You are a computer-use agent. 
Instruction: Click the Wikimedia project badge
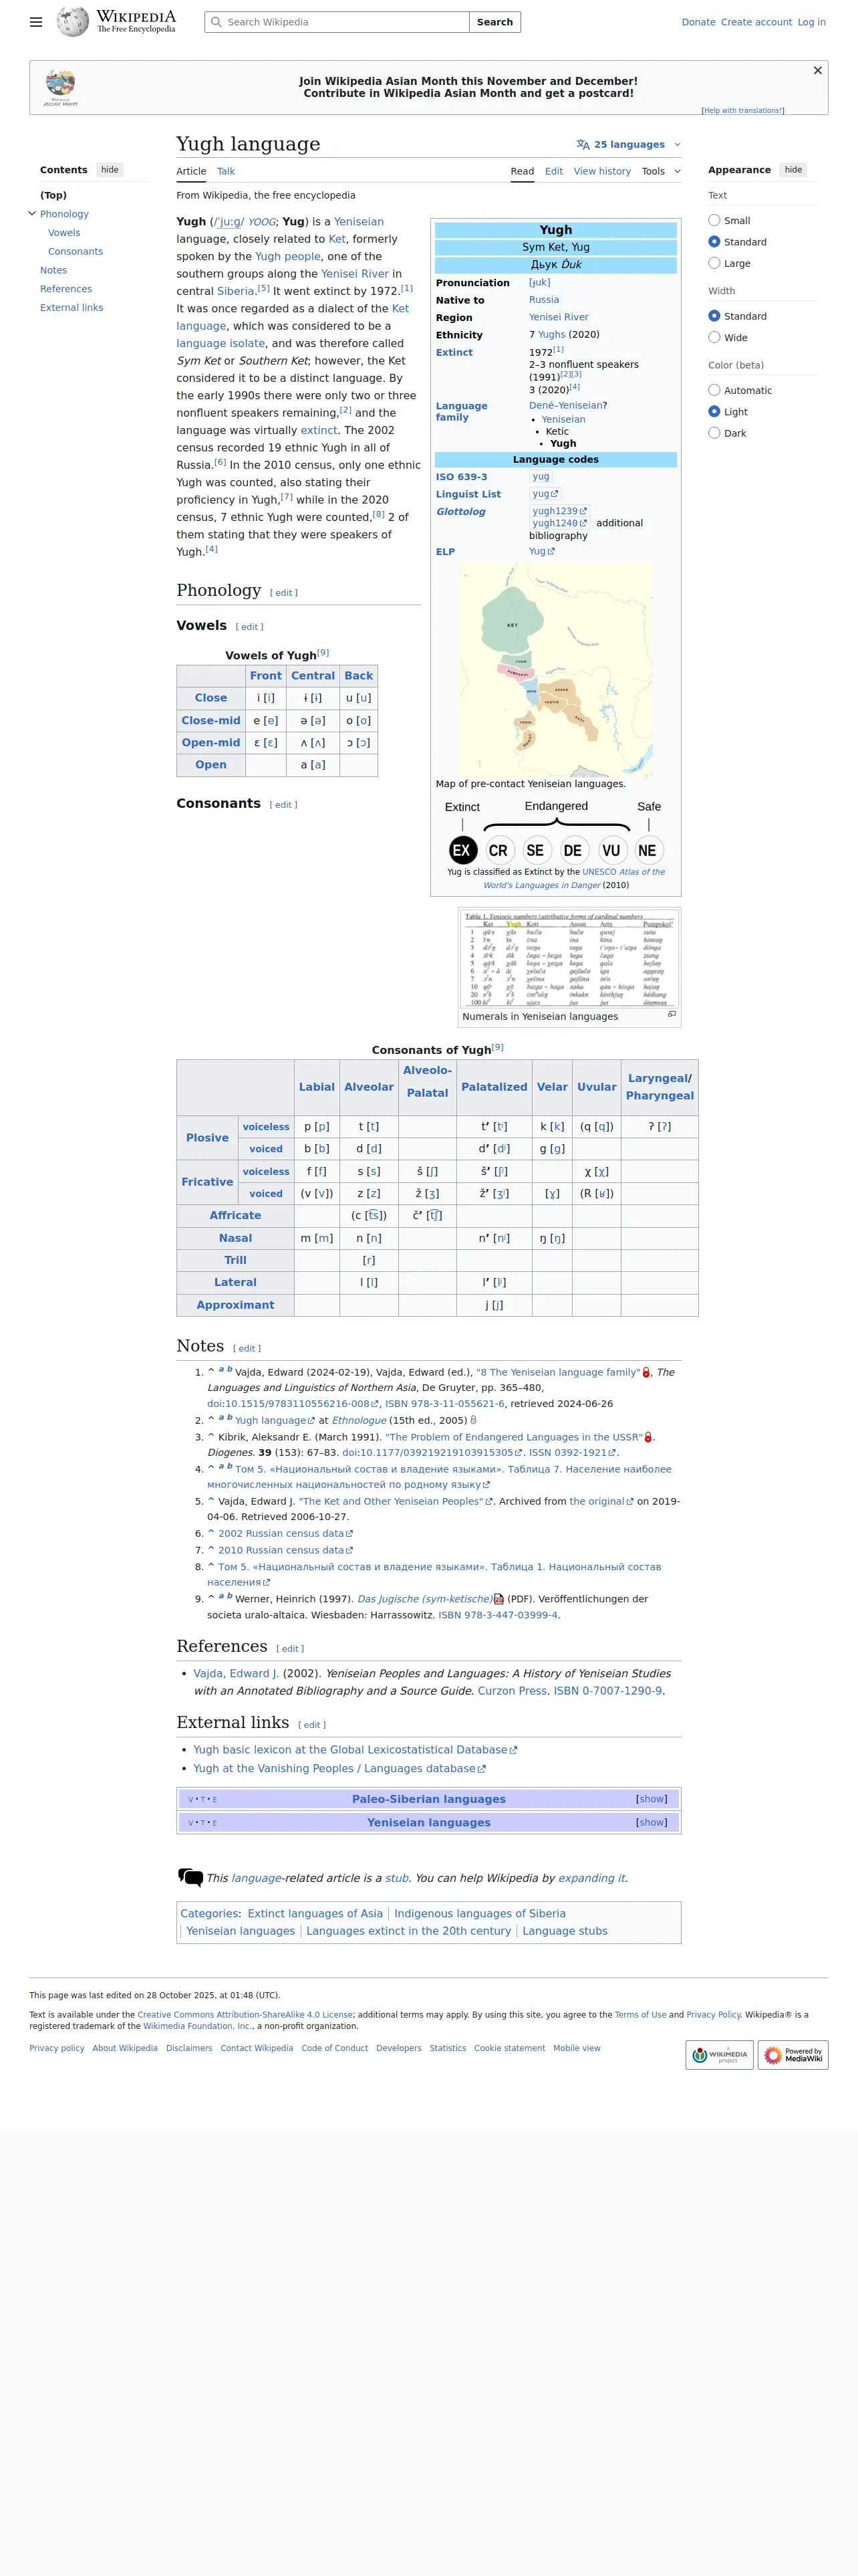click(x=719, y=2055)
